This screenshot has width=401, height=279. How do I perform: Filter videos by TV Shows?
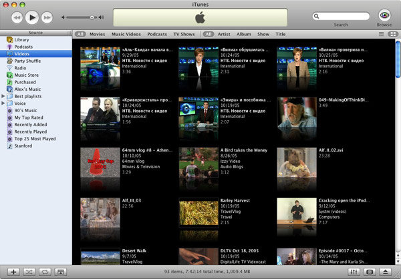[184, 34]
